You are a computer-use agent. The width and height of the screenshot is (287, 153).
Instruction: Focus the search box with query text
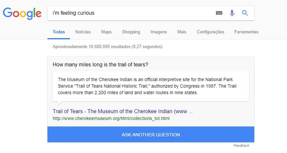[x=132, y=13]
